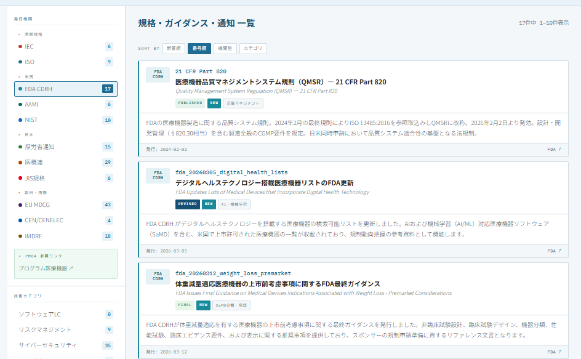581x359 pixels.
Task: Click the PUBLISHED status badge
Action: click(190, 103)
